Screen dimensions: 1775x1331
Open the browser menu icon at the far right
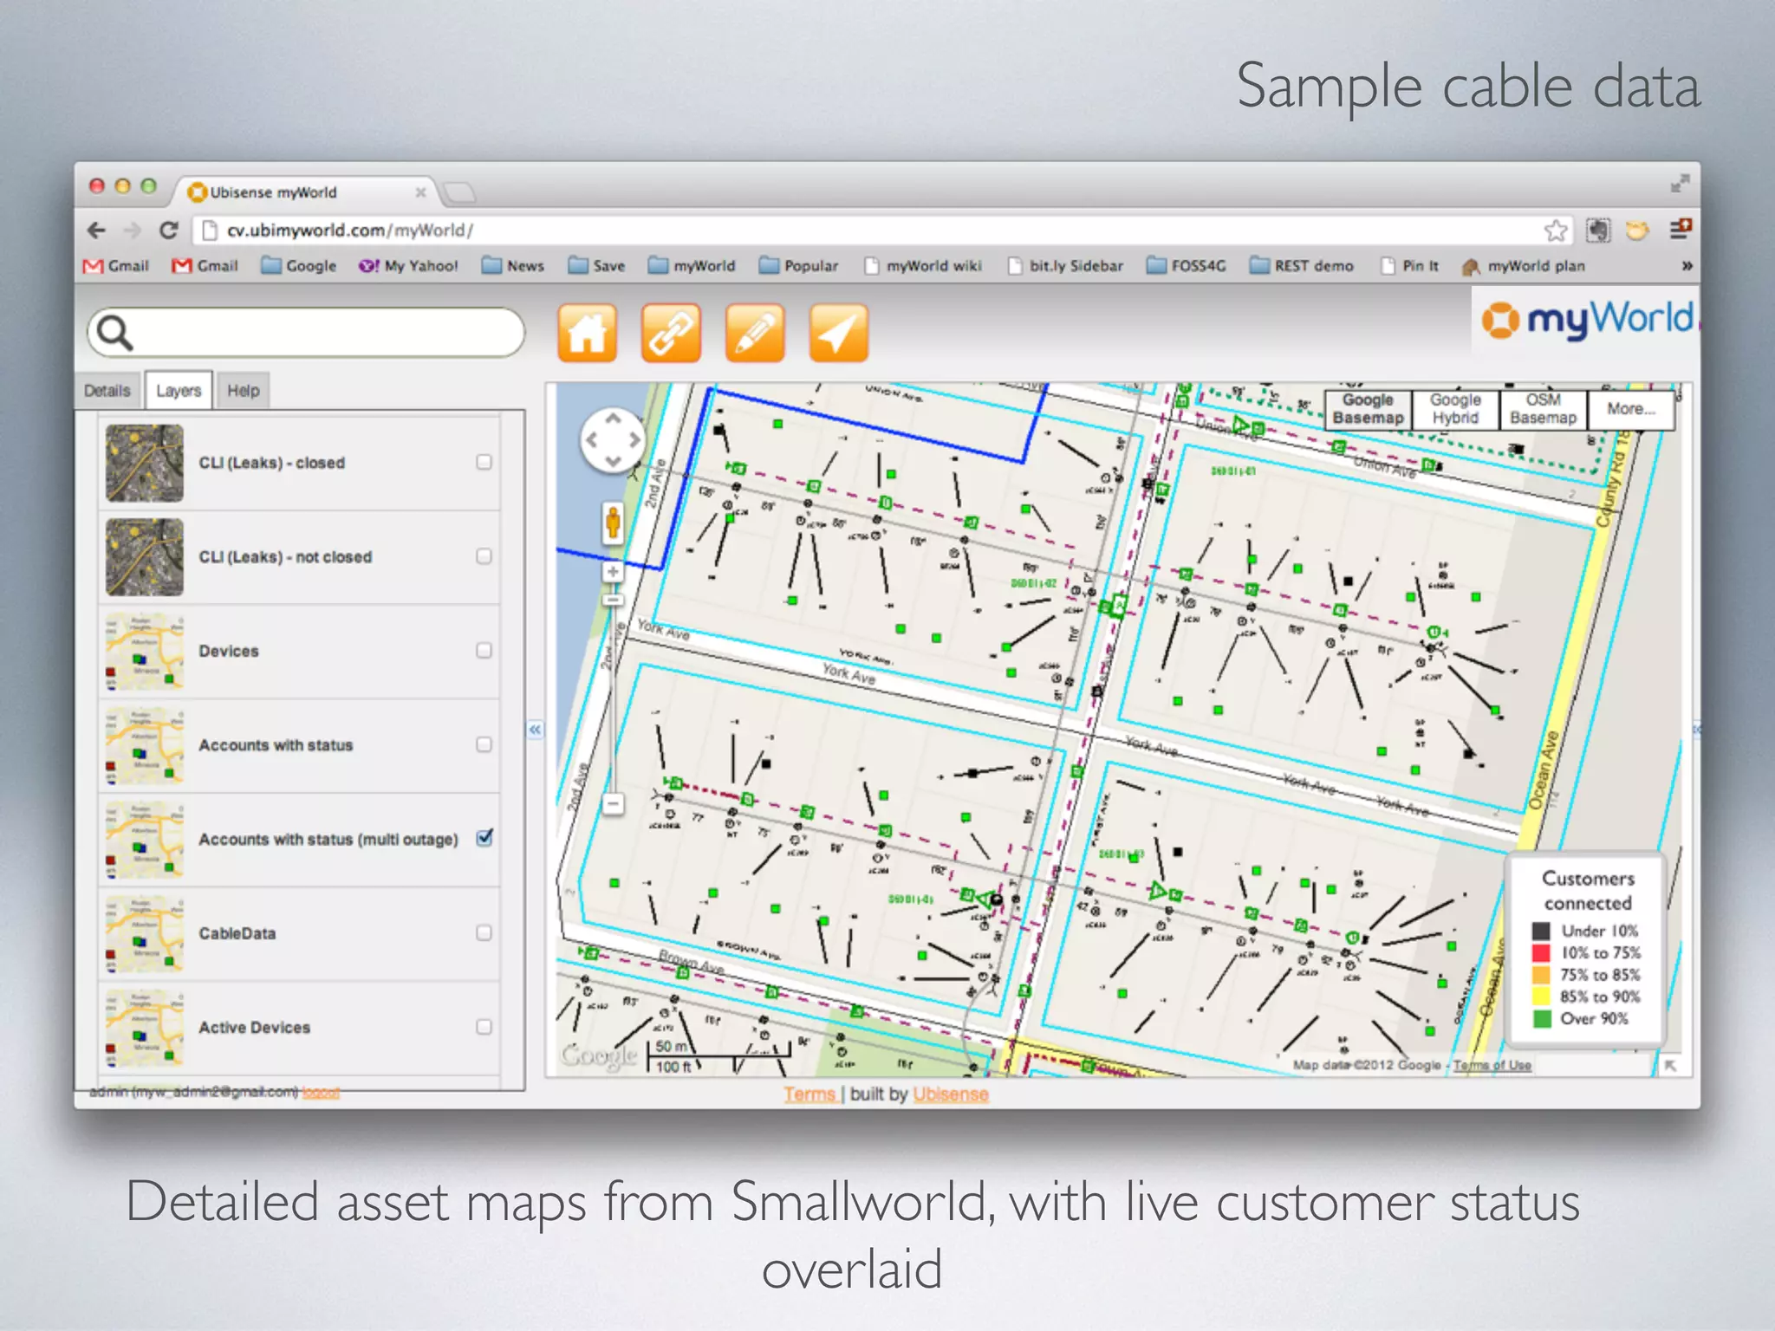coord(1680,229)
